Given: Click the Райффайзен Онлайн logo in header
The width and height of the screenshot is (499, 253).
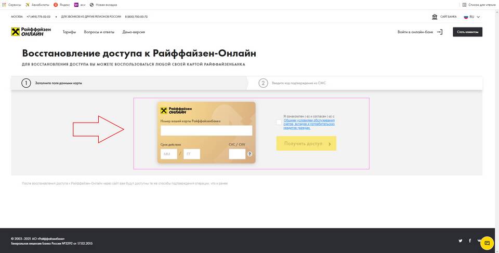Looking at the screenshot, I should (x=31, y=32).
